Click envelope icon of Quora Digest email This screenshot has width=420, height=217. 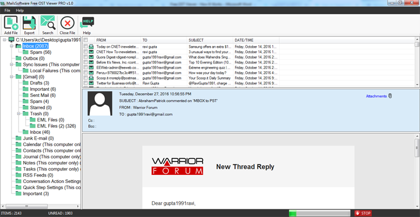(x=91, y=57)
